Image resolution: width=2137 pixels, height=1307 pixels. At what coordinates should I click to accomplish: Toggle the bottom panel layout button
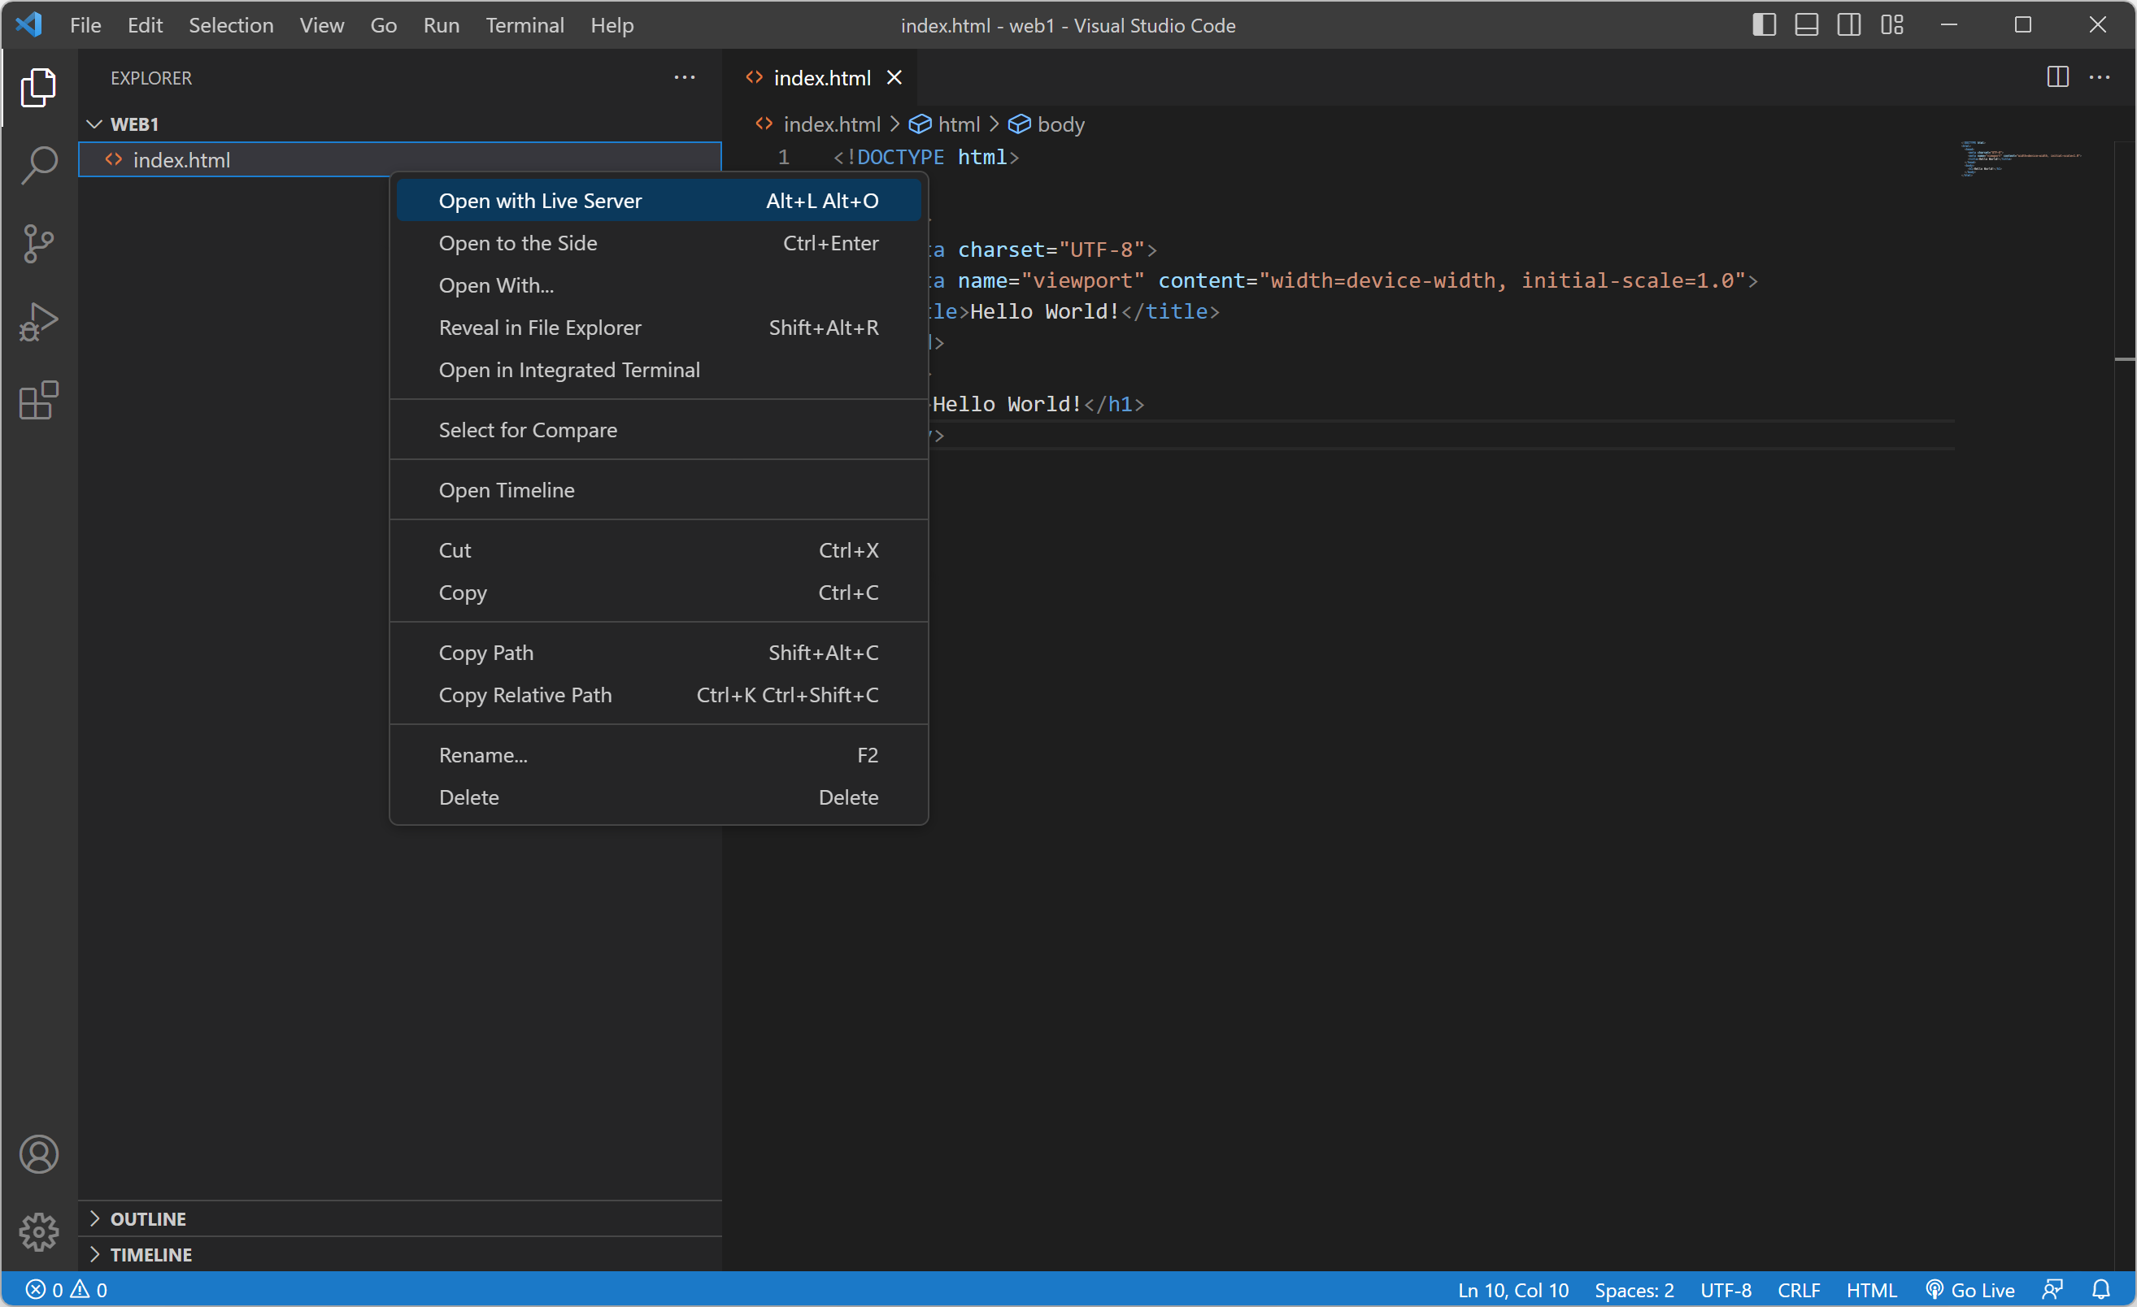[1806, 25]
